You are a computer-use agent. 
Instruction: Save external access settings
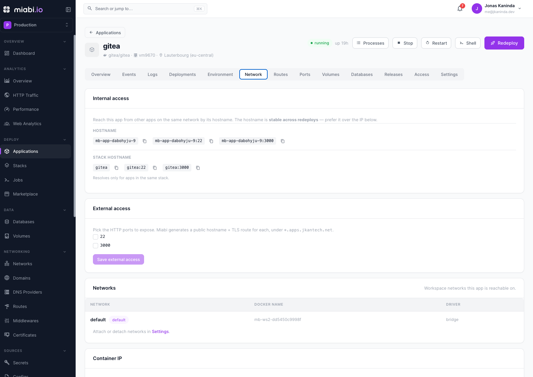[118, 259]
